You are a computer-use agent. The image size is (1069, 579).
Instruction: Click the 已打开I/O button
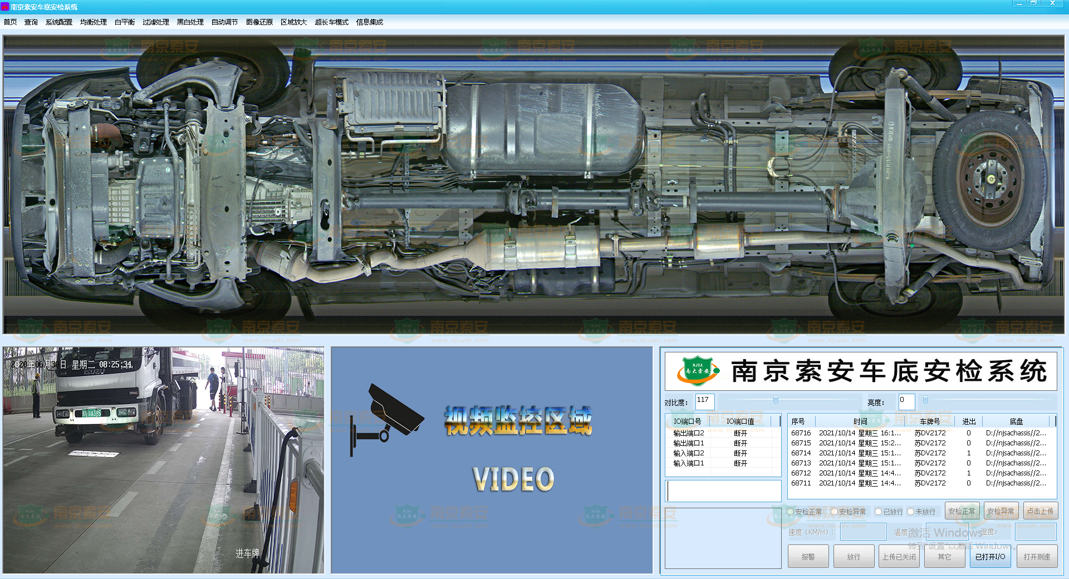[x=990, y=557]
